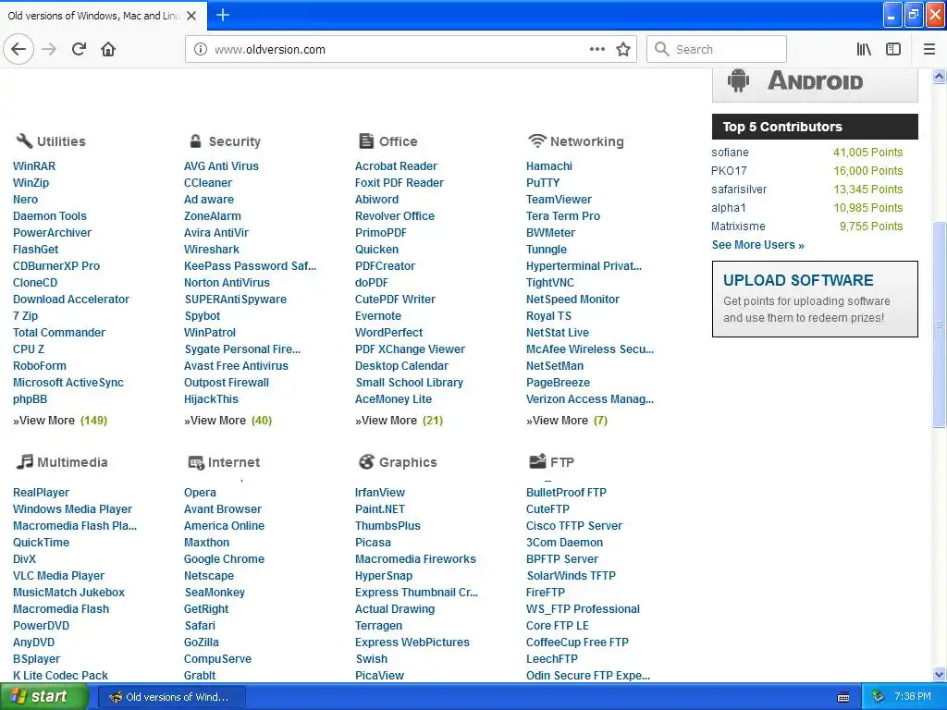This screenshot has height=710, width=947.
Task: Open the Firefox hamburger menu
Action: click(929, 50)
